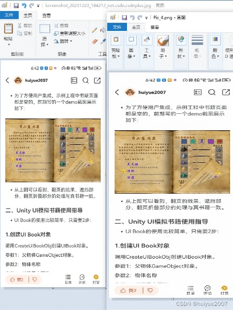Click heading 1.创建UI Book对象 in Pic_4.png image
233x310 pixels.
(142, 246)
